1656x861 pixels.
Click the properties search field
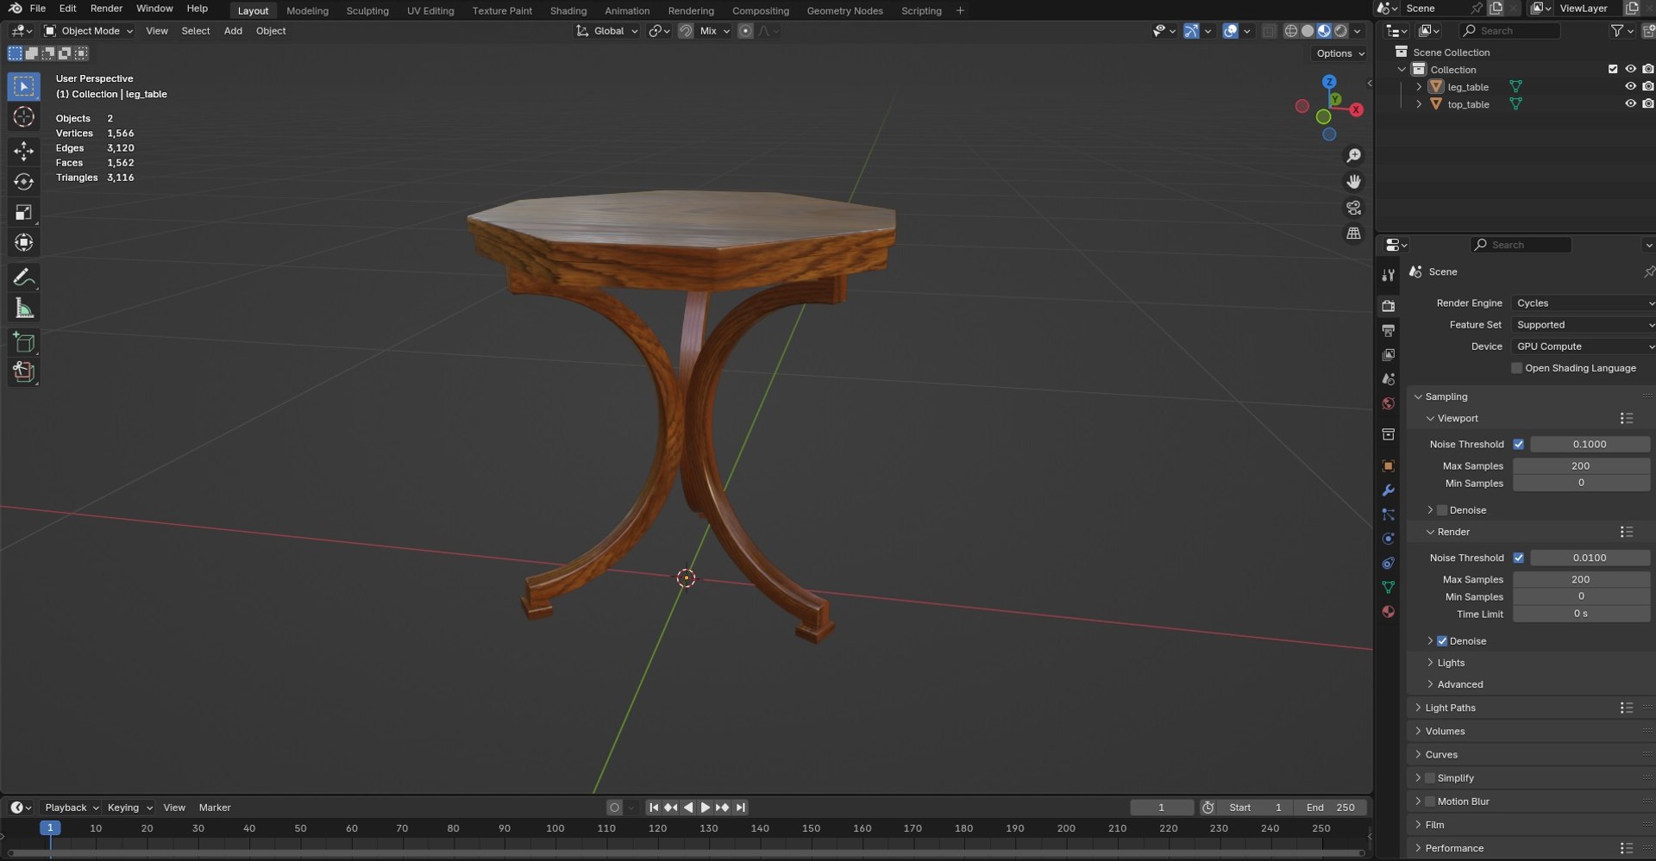coord(1520,245)
